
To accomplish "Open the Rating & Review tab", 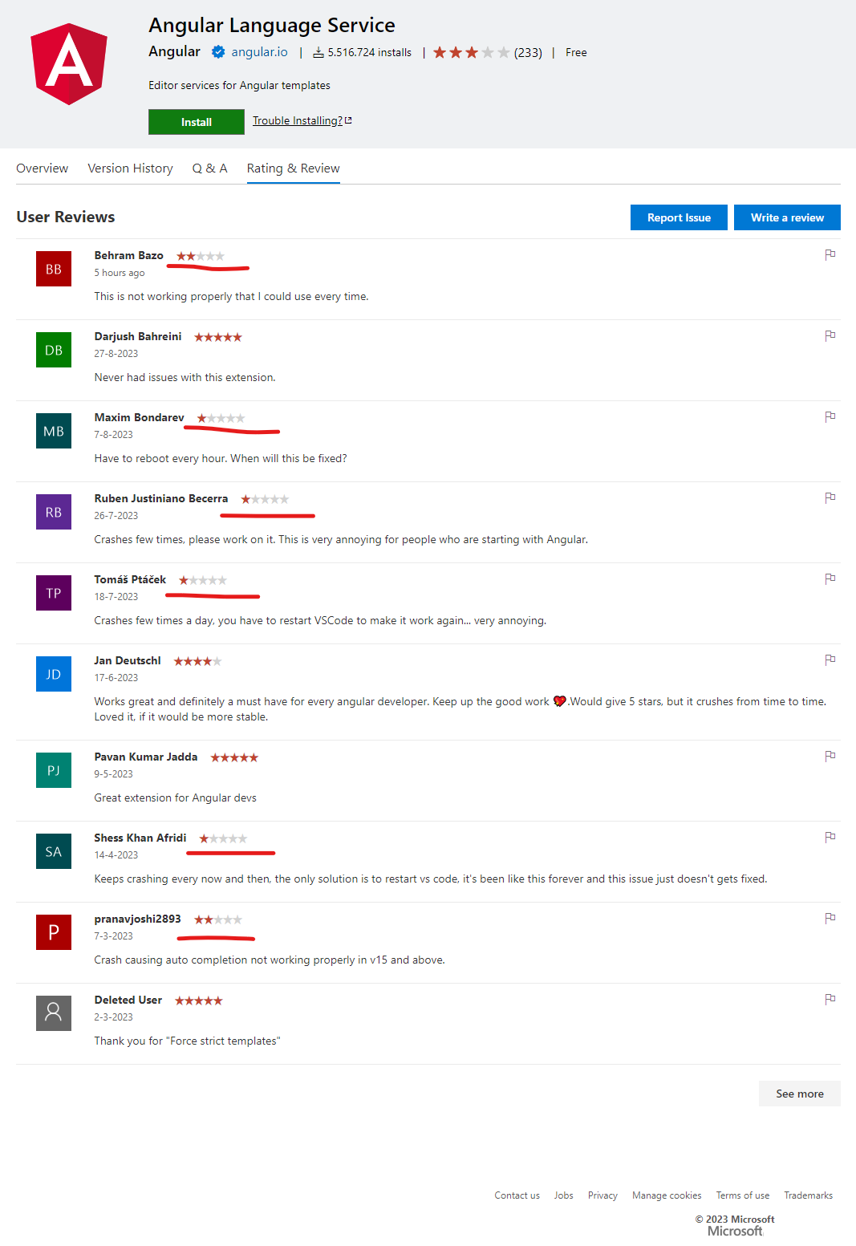I will (x=293, y=168).
